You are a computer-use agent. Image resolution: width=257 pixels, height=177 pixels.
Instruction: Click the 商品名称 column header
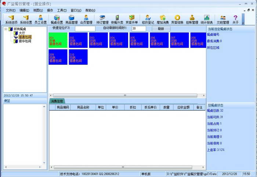(83, 107)
